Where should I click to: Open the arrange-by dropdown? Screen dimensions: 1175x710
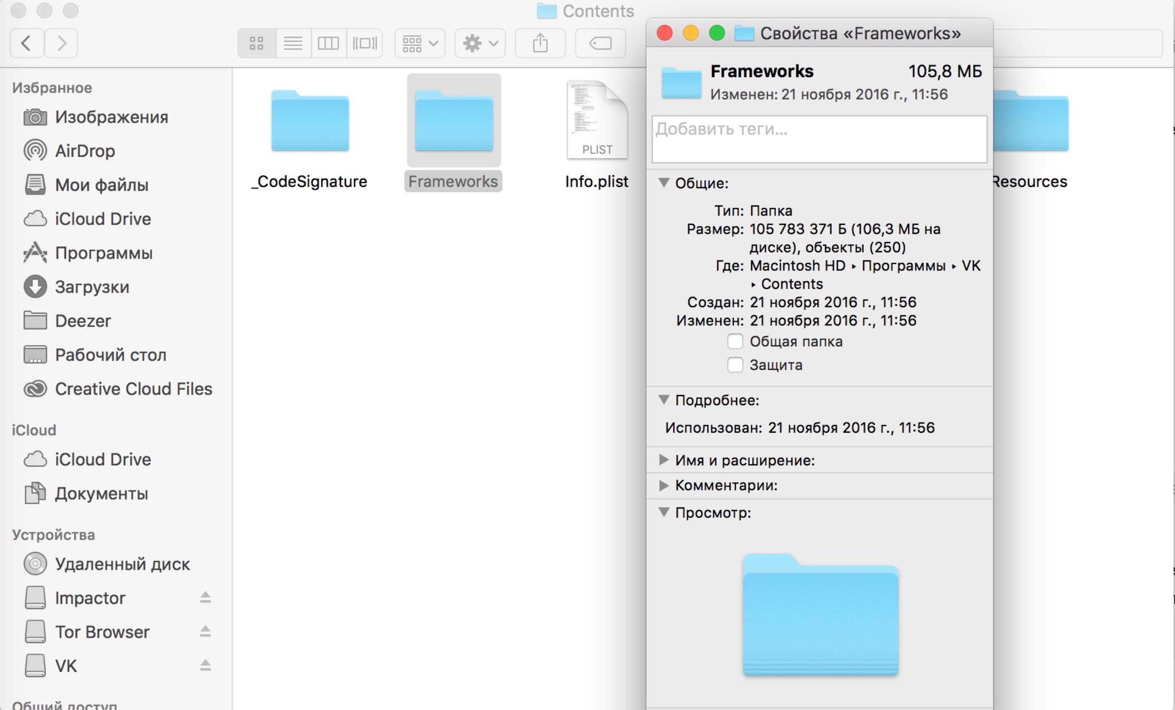[420, 44]
